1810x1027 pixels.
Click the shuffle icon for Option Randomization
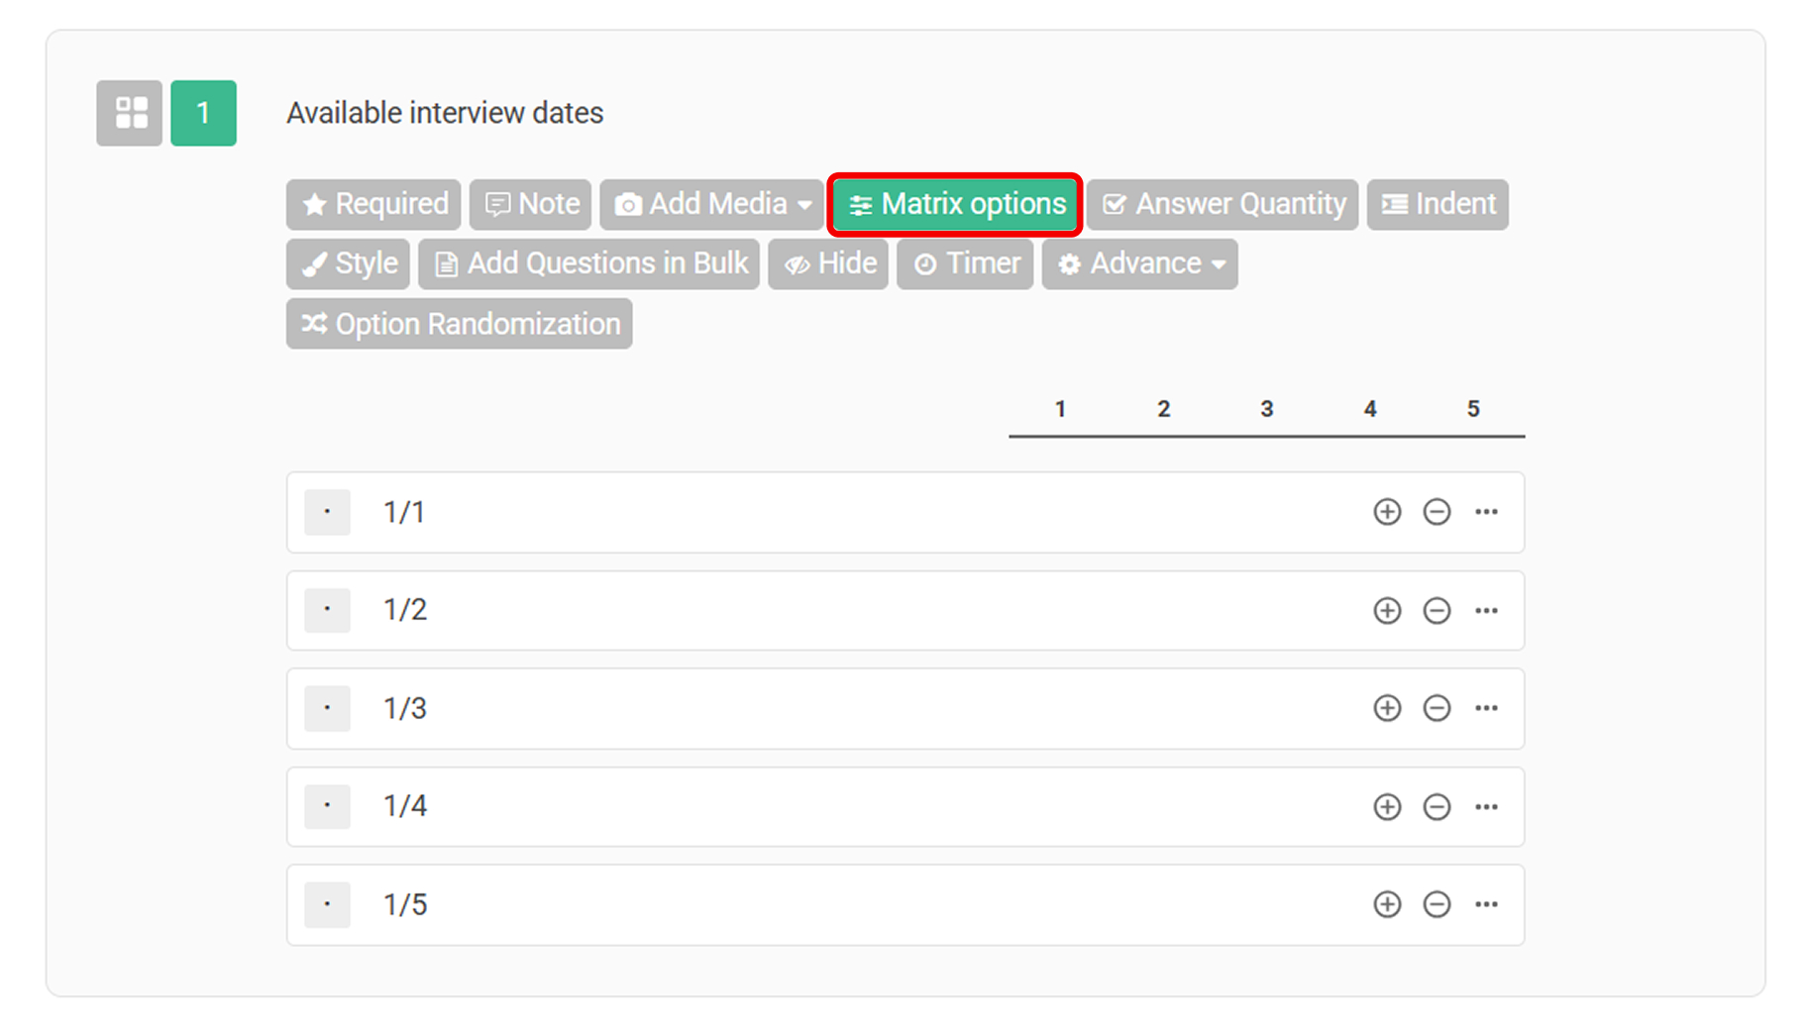(313, 324)
